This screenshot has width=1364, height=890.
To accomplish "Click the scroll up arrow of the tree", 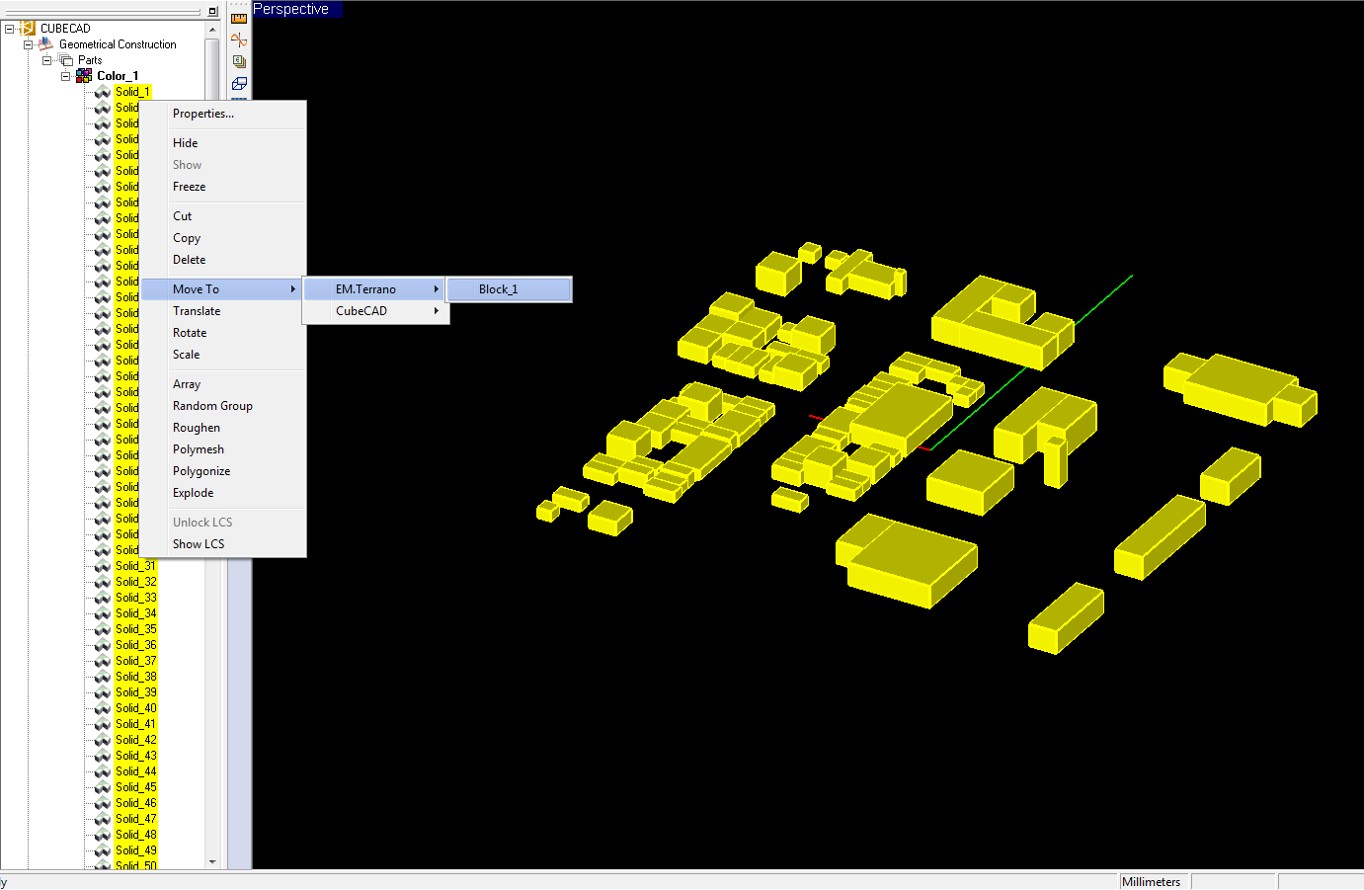I will pos(212,30).
